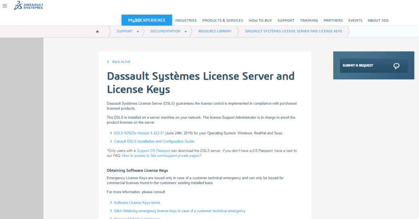Expand the Documentation breadcrumb dropdown arrow

[x=186, y=32]
